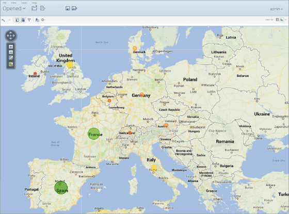The width and height of the screenshot is (289, 214).
Task: Pan the map with the pan control up arrow
Action: (x=11, y=33)
